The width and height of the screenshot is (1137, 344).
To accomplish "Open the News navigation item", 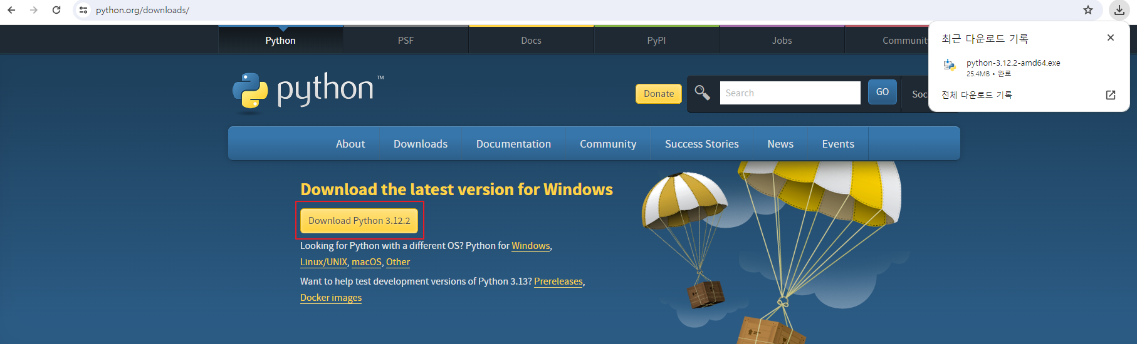I will point(780,144).
